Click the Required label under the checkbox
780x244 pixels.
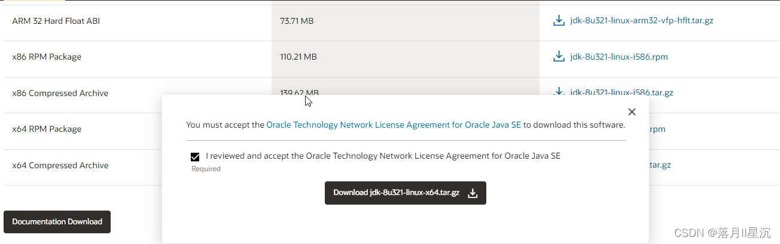tap(206, 169)
